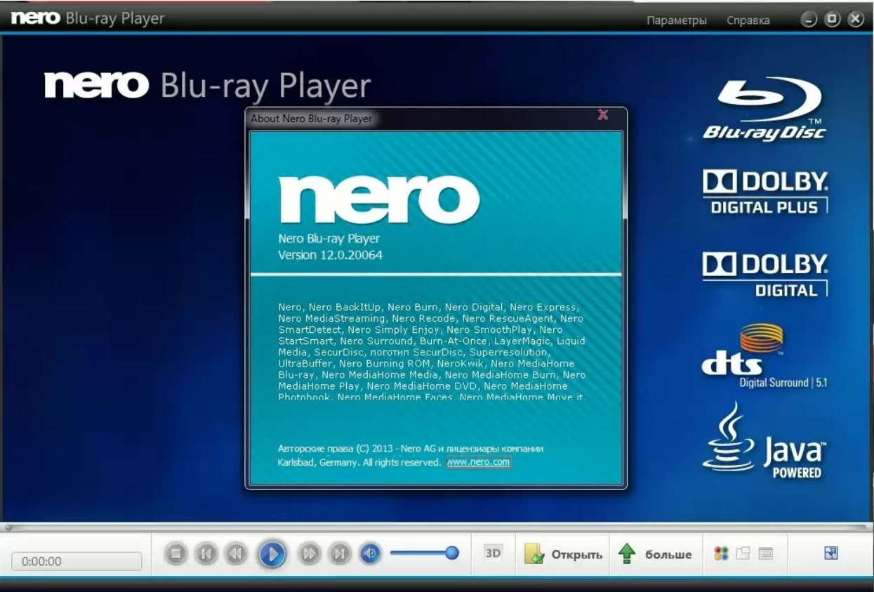
Task: Switch to fullscreen with blue window icon
Action: [831, 553]
